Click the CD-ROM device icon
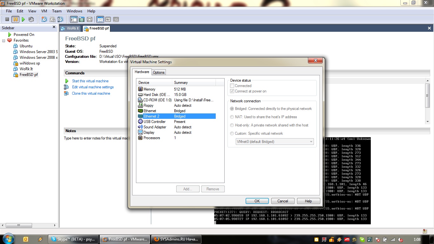Image resolution: width=434 pixels, height=244 pixels. coord(140,100)
